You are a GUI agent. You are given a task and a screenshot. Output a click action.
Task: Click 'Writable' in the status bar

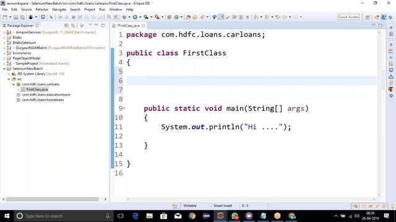tap(190, 205)
